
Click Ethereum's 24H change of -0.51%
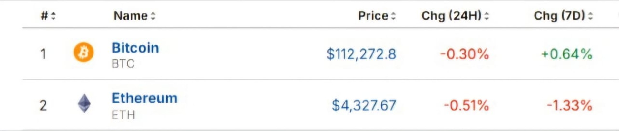(466, 105)
